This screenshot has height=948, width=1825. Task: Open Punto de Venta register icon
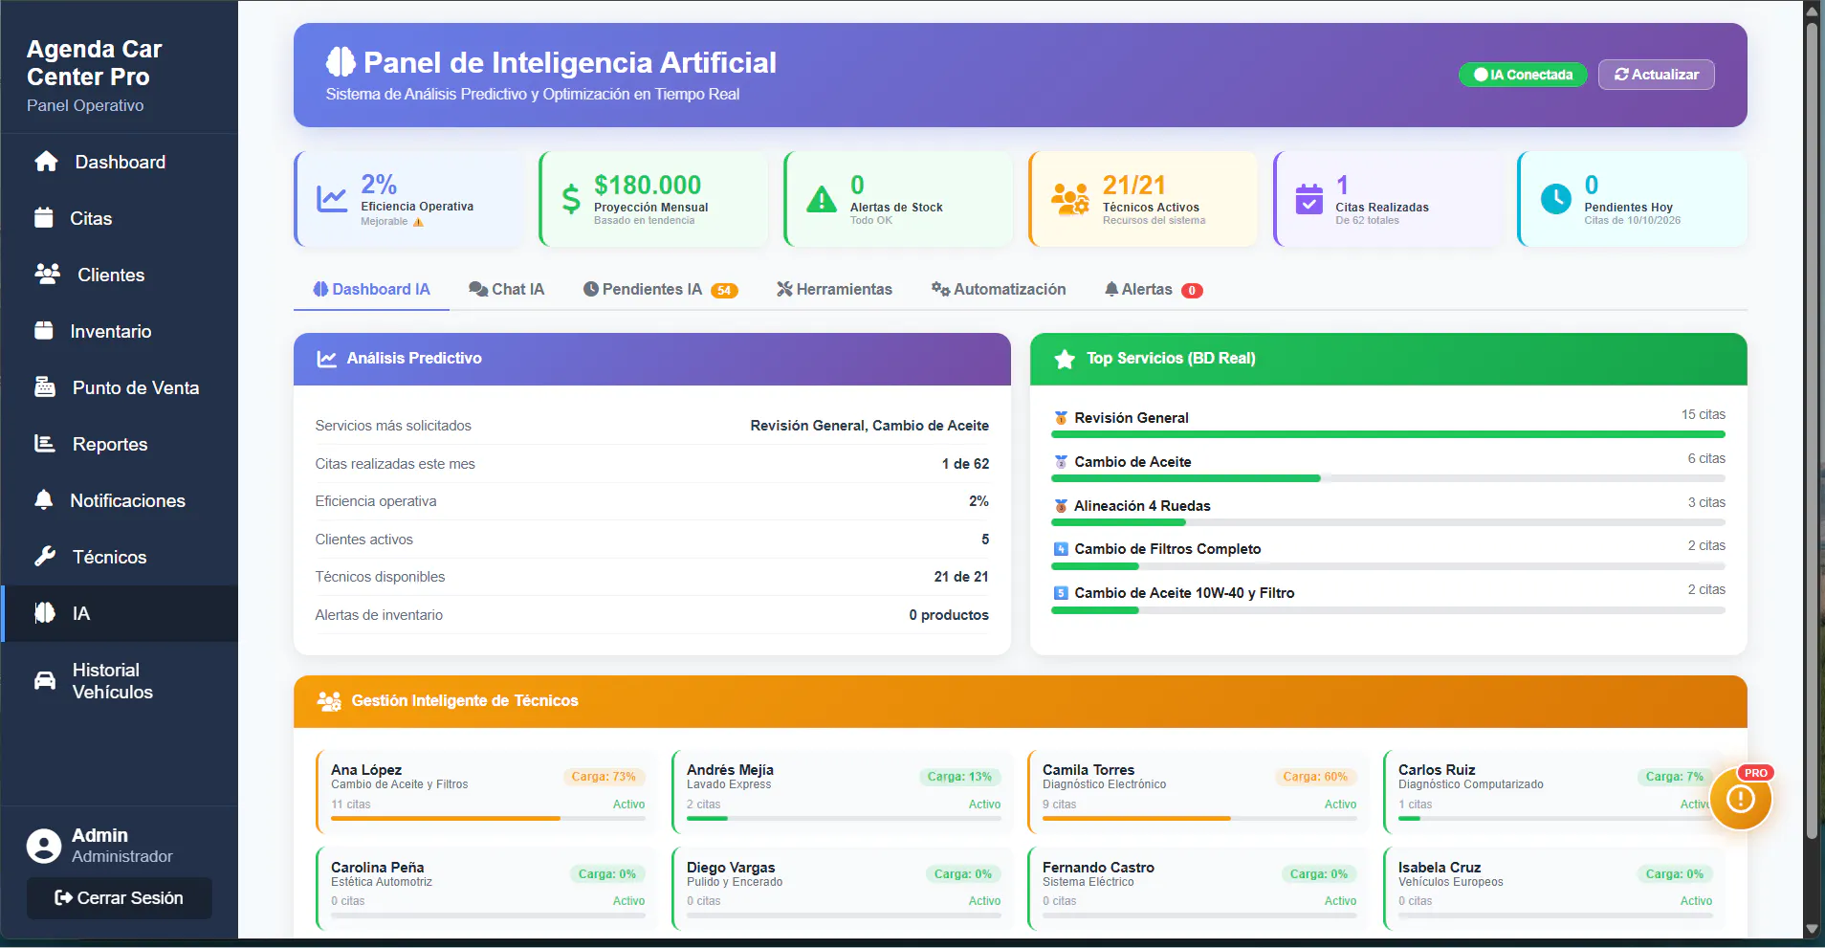point(45,387)
